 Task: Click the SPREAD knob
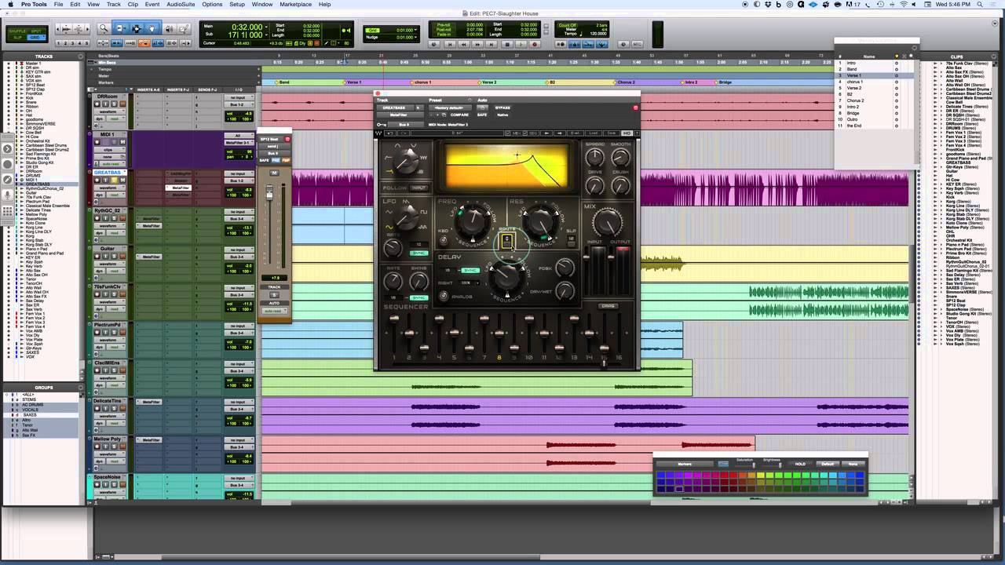(x=594, y=157)
